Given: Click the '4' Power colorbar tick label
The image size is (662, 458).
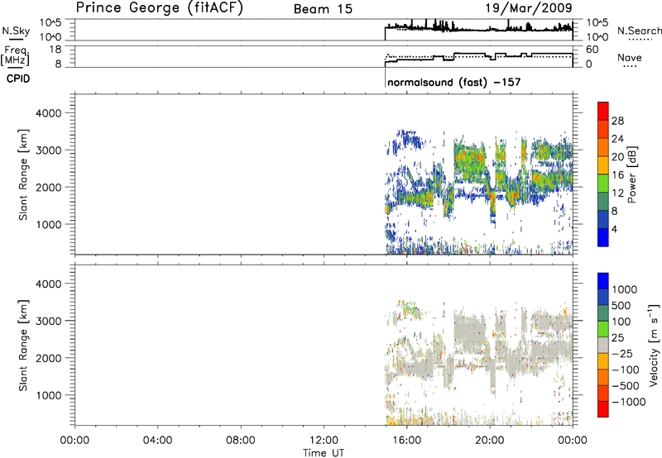Looking at the screenshot, I should (x=614, y=229).
